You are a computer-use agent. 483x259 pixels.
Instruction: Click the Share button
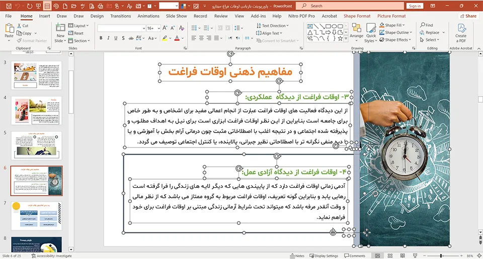click(x=468, y=16)
